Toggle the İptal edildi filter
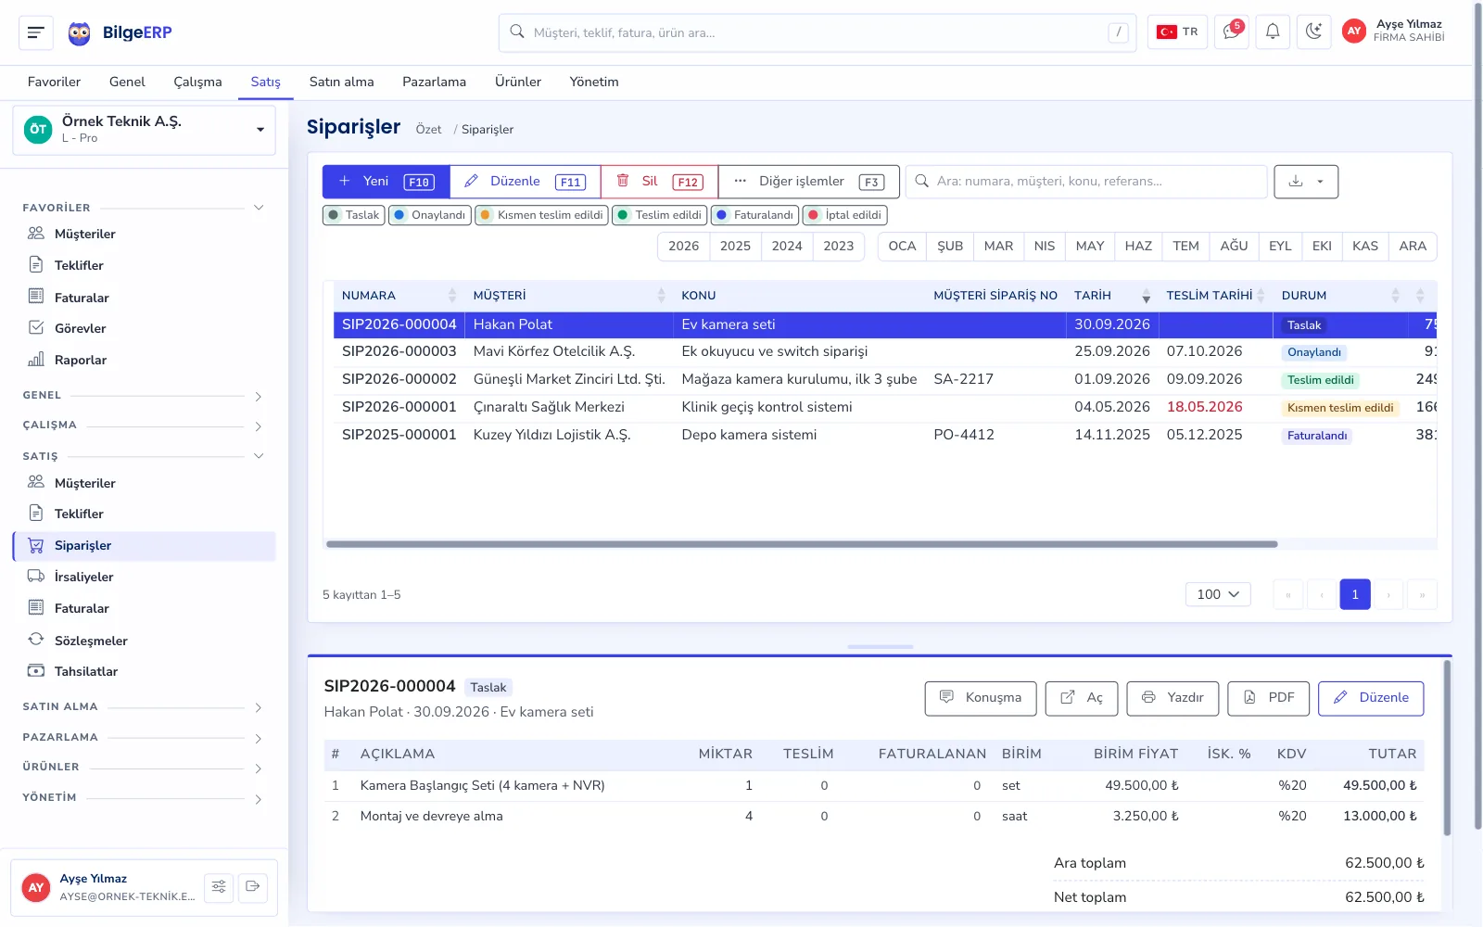Viewport: 1483px width, 927px height. (844, 215)
